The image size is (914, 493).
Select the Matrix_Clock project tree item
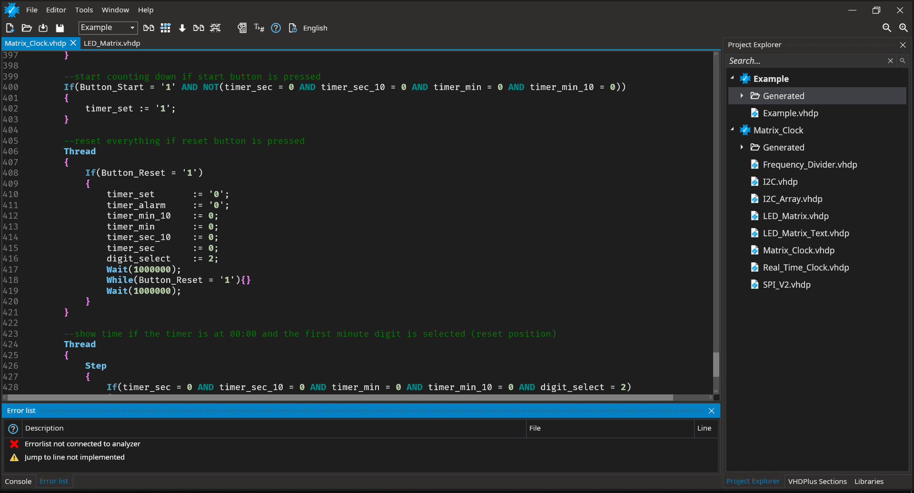[x=778, y=130]
